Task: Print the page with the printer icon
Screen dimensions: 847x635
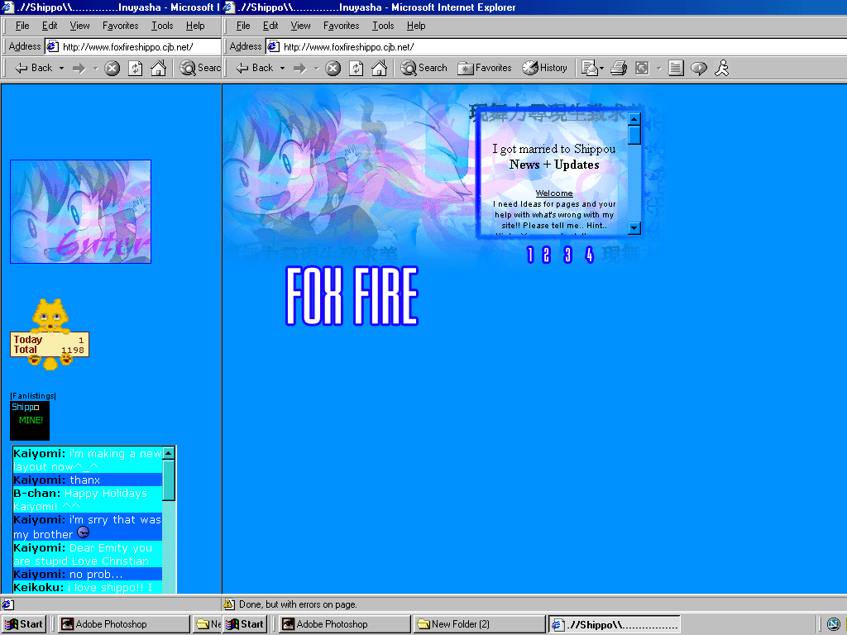Action: (x=619, y=68)
